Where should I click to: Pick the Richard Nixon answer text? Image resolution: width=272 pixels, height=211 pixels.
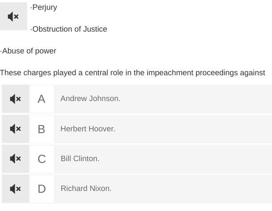pos(86,188)
